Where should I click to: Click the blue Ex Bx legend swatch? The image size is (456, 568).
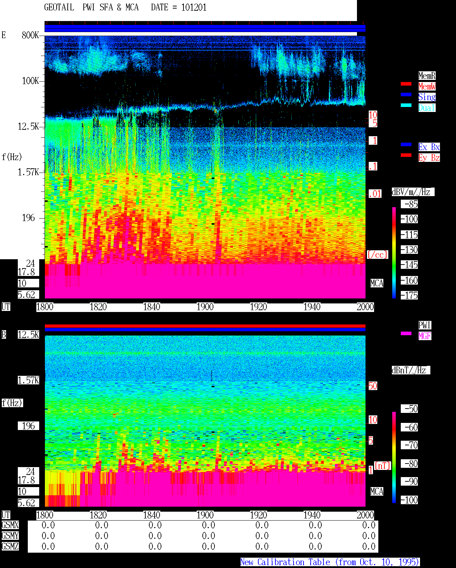[x=406, y=144]
